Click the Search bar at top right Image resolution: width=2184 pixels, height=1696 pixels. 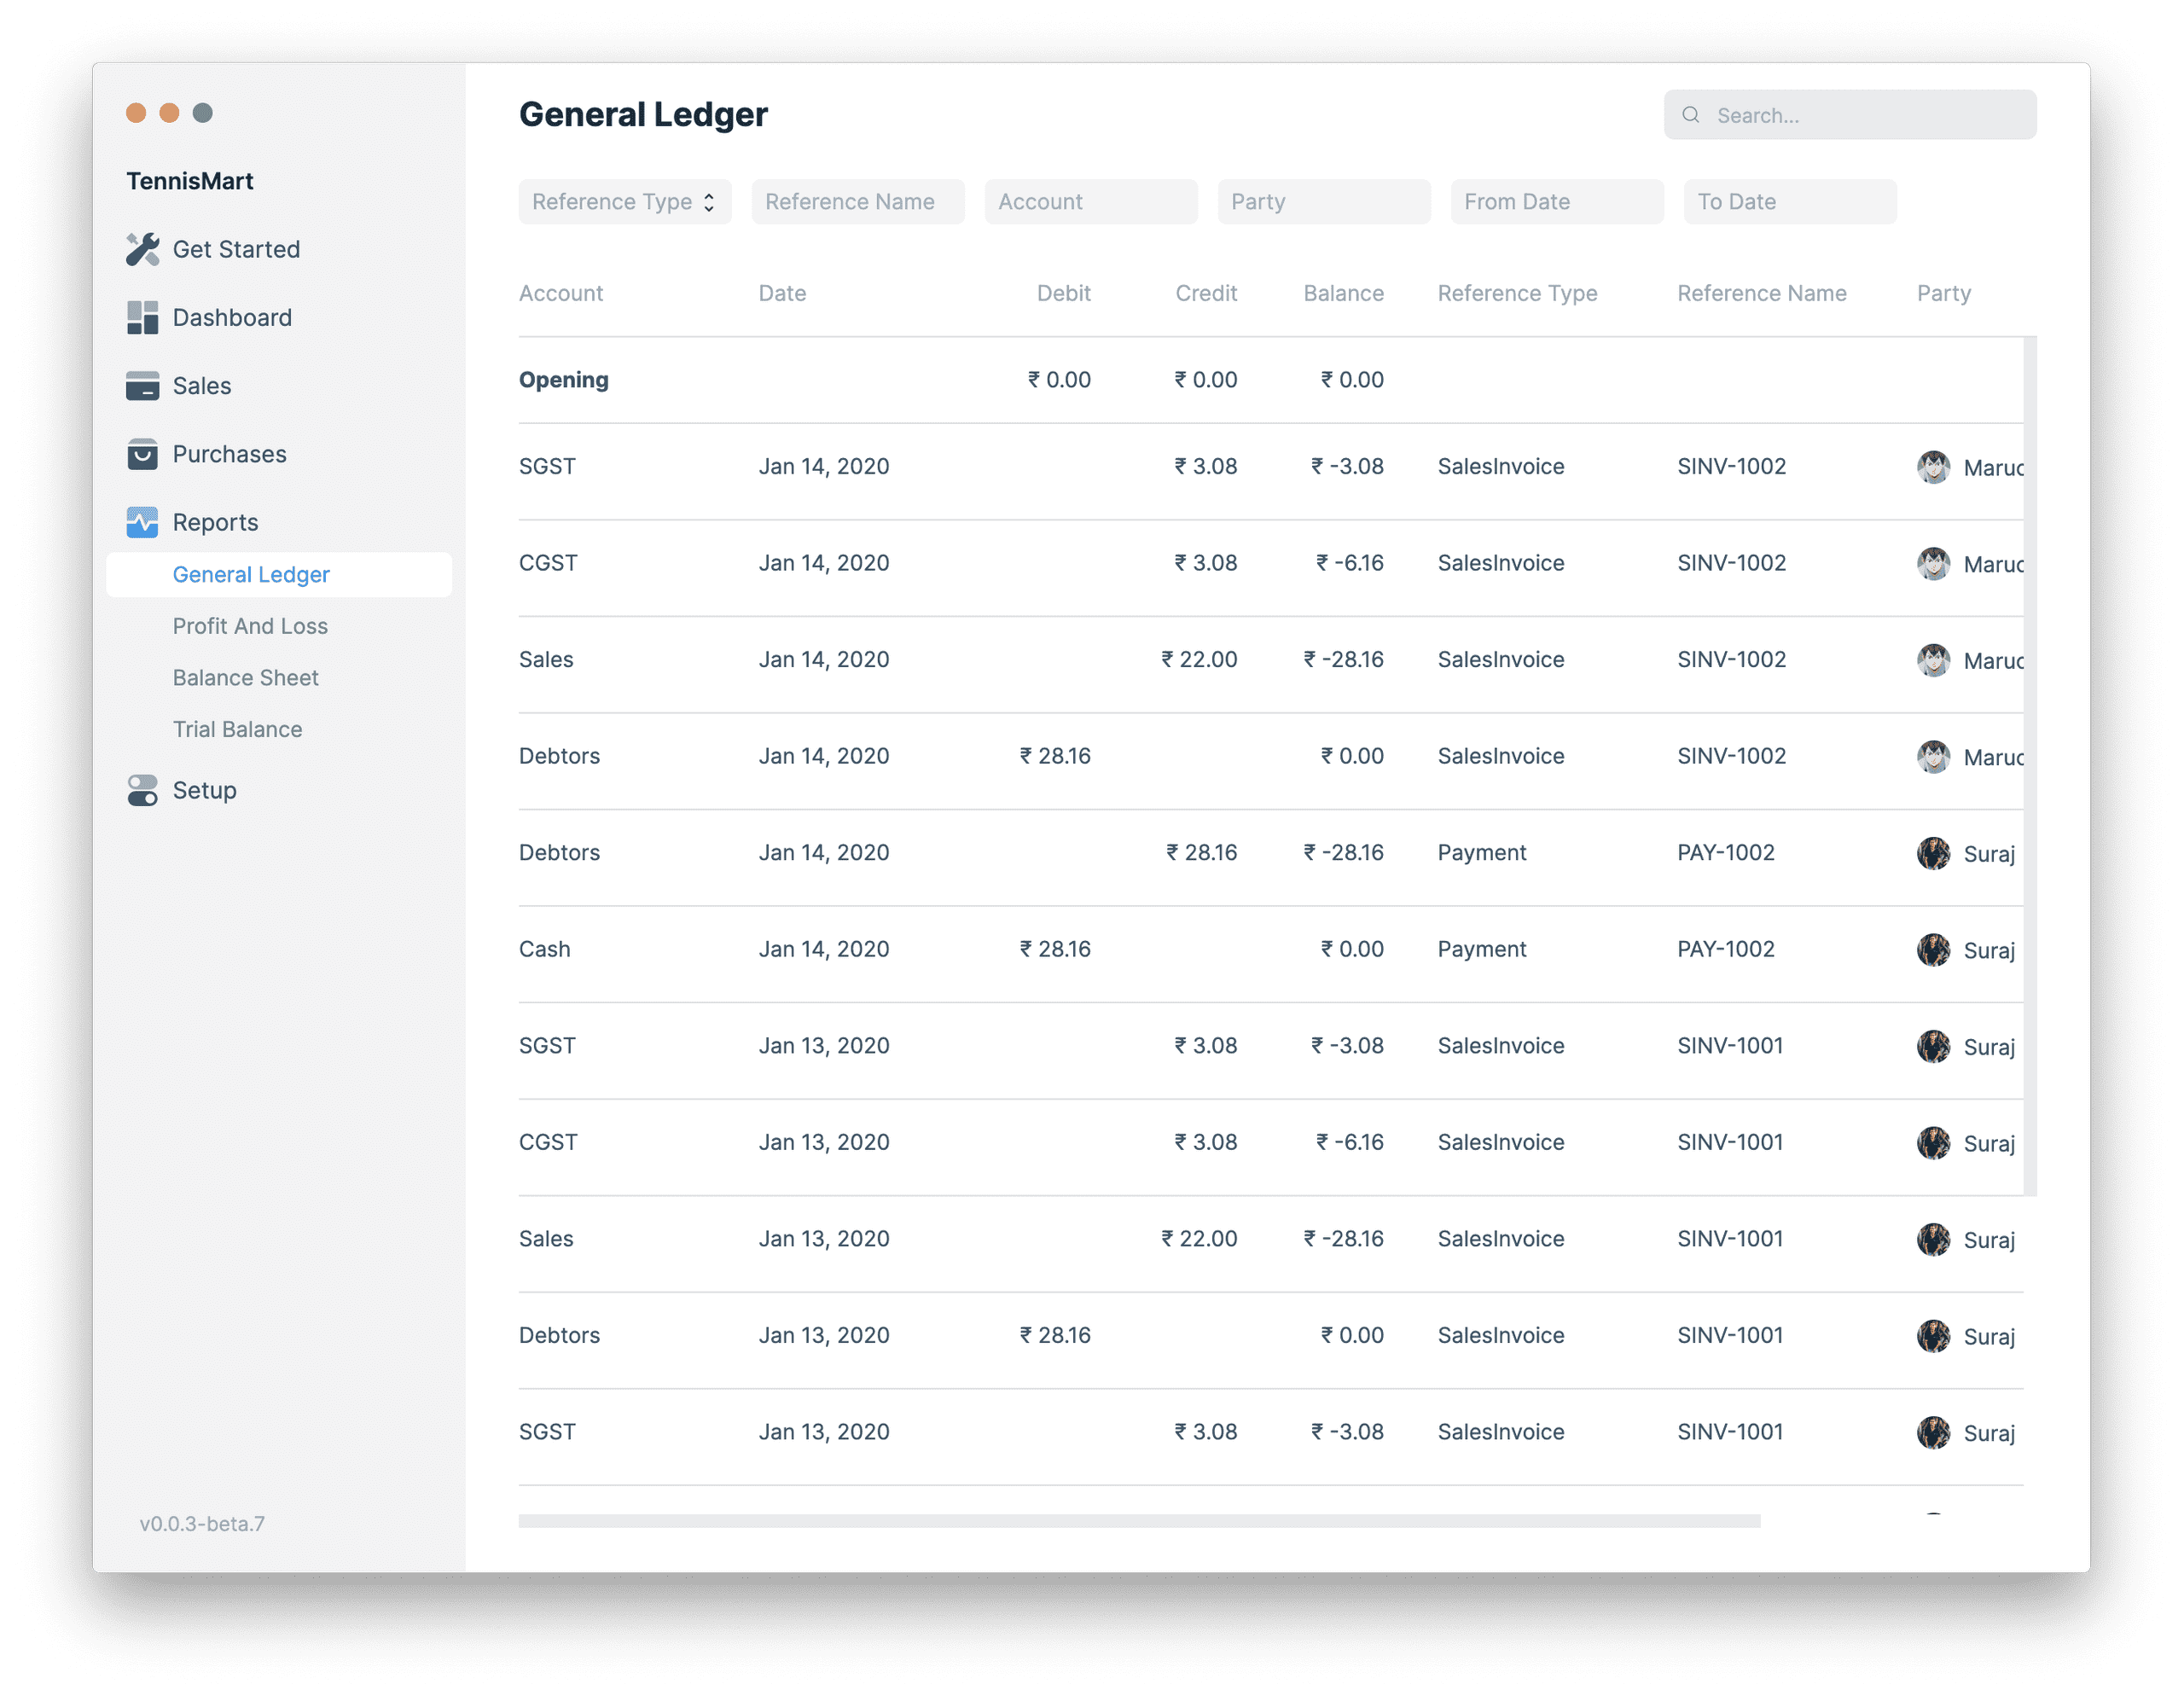(x=1850, y=113)
